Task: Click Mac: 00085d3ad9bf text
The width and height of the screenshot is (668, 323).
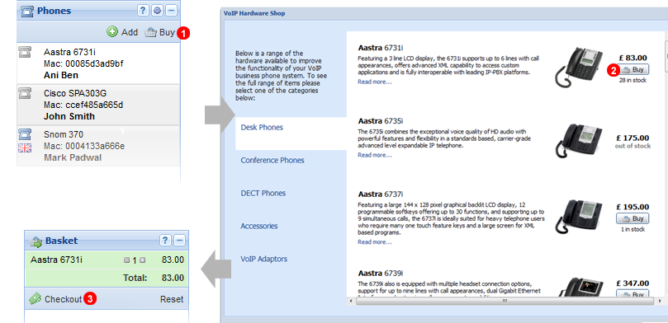Action: [84, 63]
